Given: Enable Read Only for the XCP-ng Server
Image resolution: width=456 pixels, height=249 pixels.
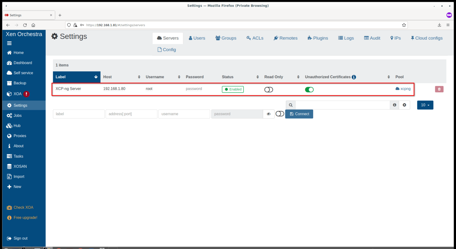Looking at the screenshot, I should pyautogui.click(x=268, y=89).
